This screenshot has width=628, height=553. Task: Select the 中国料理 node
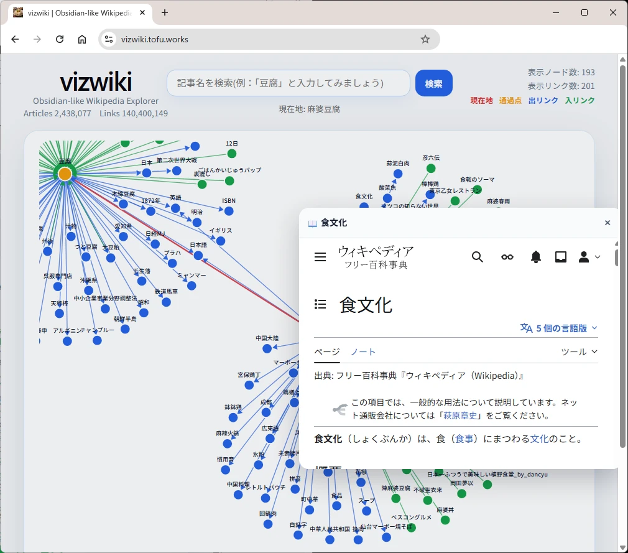(238, 495)
